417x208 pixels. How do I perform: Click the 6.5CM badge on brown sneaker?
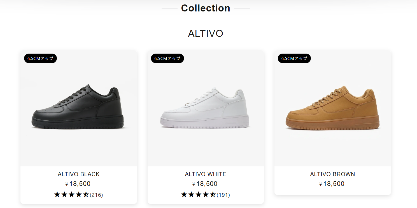click(294, 58)
